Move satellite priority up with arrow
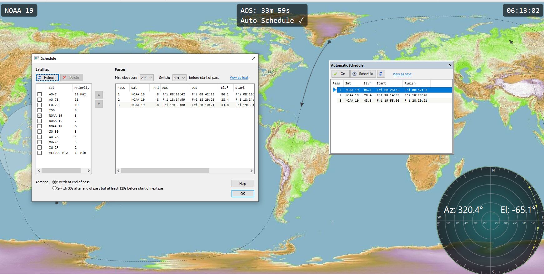Viewport: 544px width, 274px height. pyautogui.click(x=99, y=95)
